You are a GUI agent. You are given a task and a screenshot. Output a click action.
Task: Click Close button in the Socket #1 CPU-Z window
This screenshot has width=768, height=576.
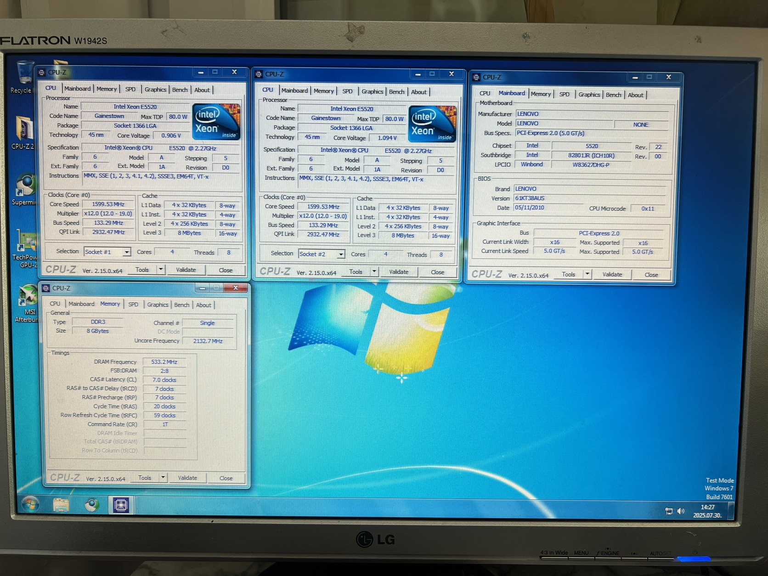pyautogui.click(x=226, y=270)
